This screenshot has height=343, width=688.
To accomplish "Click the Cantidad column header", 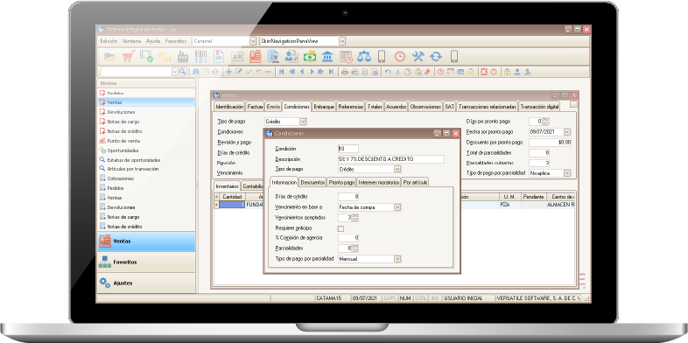I will (232, 197).
